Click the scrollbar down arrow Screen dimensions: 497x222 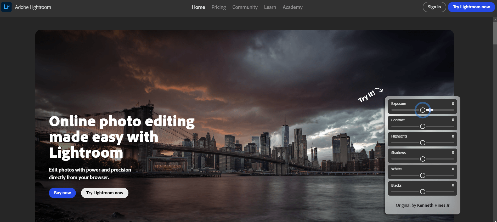coord(495,221)
